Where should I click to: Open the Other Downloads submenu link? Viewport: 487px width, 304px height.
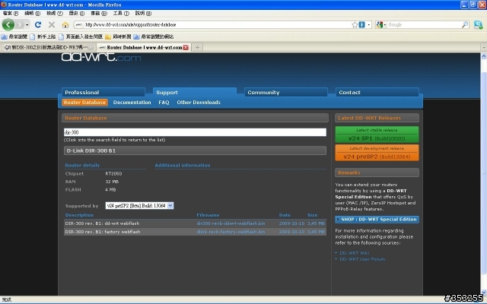point(199,103)
